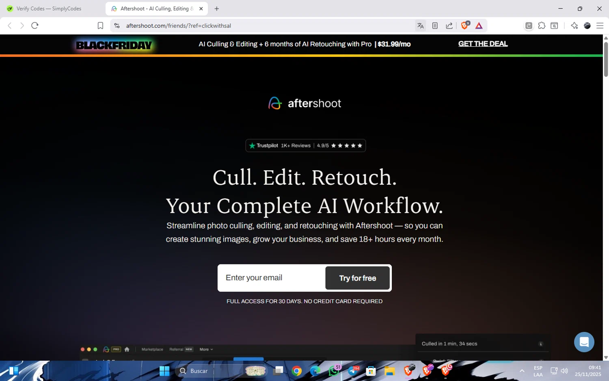
Task: Launch Leo AI sparkle icon
Action: pyautogui.click(x=574, y=26)
